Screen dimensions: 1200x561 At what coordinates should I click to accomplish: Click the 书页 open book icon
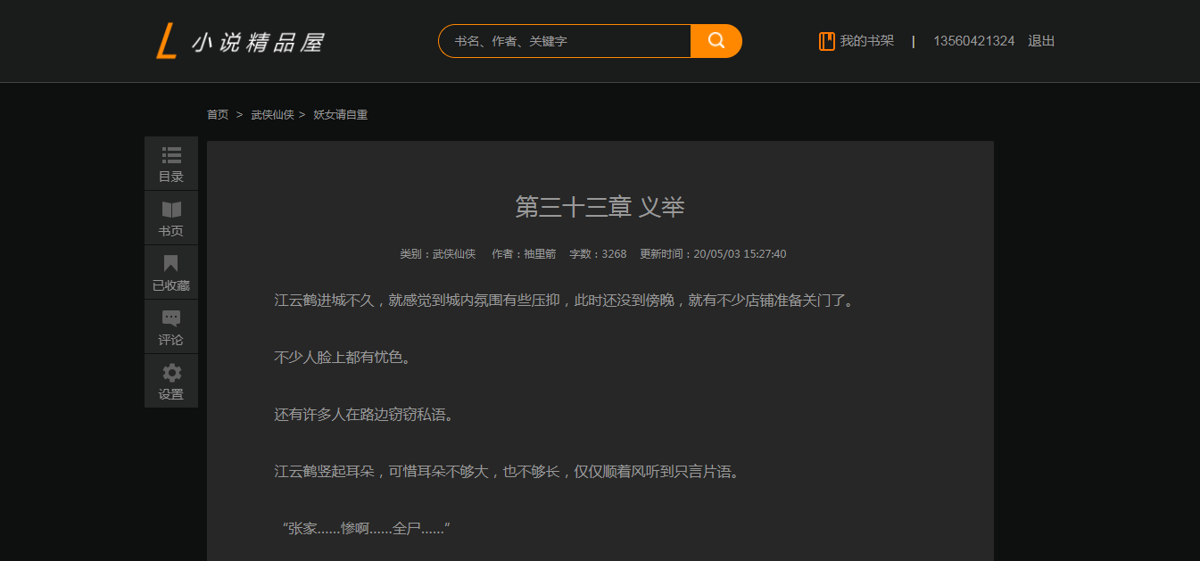(x=171, y=210)
